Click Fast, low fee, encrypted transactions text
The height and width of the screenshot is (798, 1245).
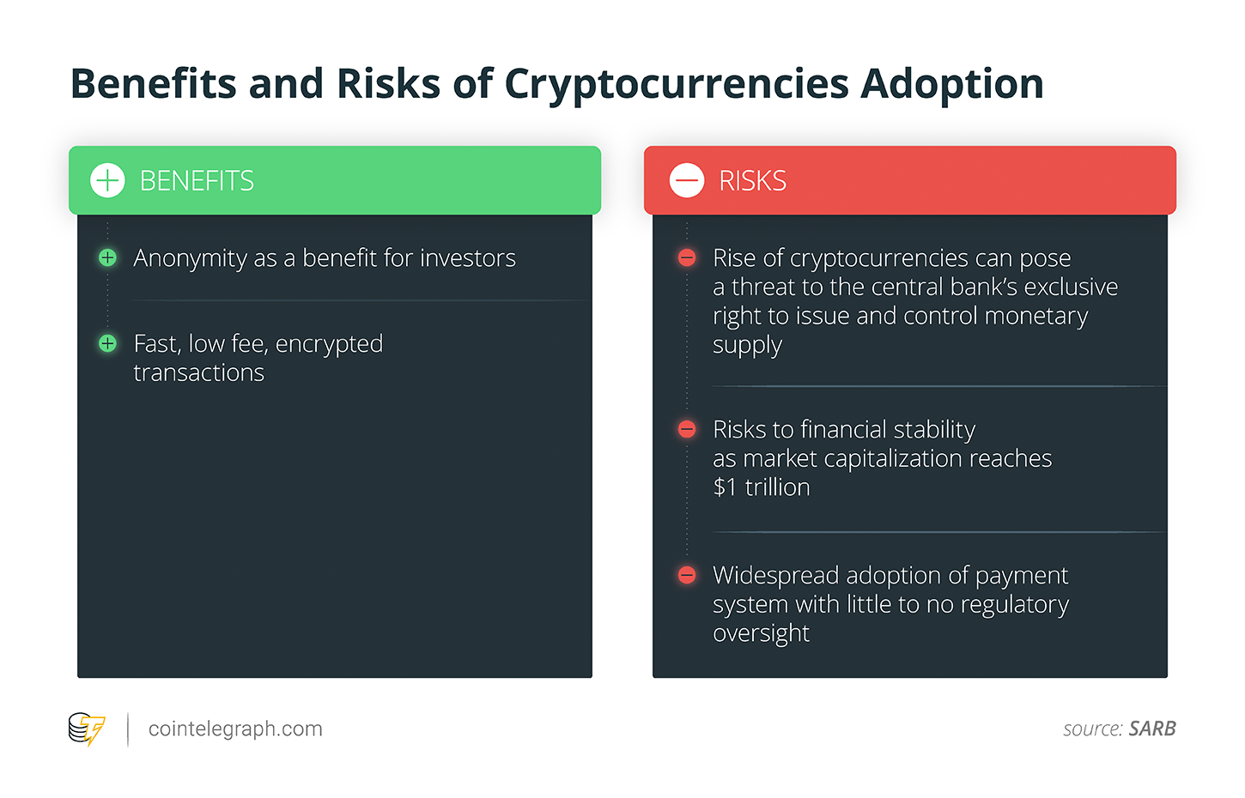(x=258, y=358)
